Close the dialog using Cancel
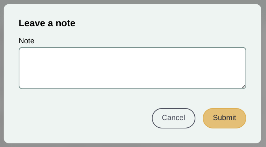The width and height of the screenshot is (266, 147). (x=173, y=118)
